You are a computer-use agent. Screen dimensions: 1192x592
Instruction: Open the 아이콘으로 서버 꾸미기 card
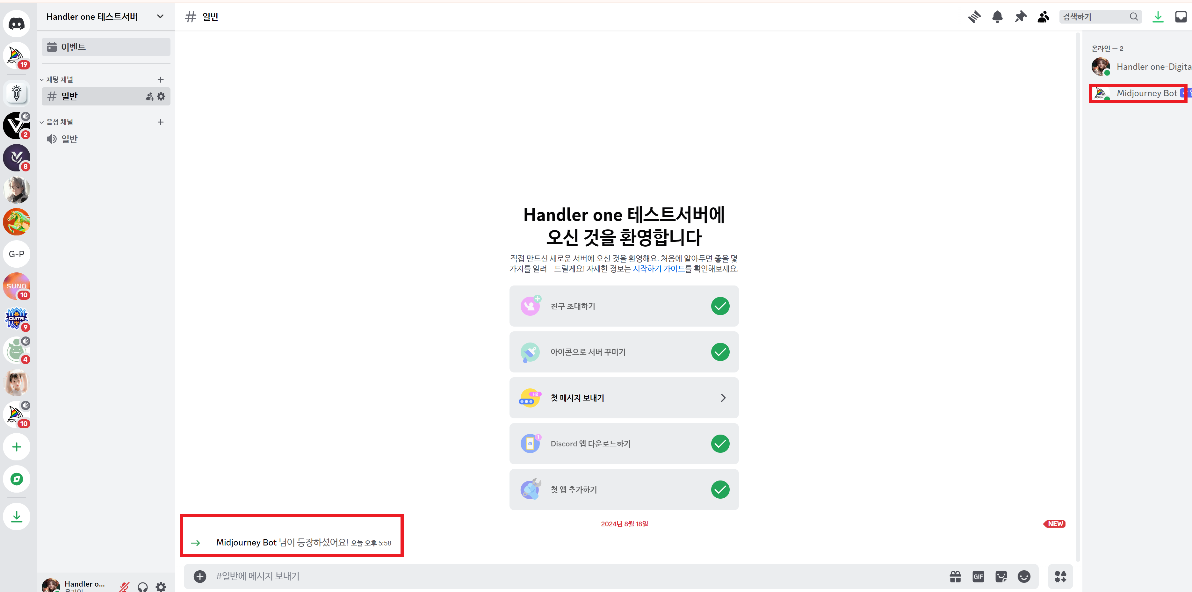coord(624,352)
